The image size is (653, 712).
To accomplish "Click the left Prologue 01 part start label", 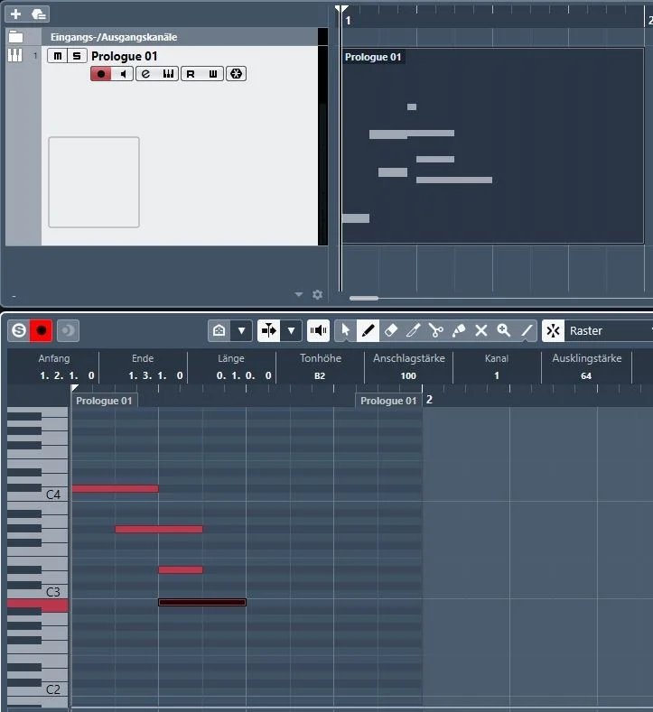I will (104, 401).
